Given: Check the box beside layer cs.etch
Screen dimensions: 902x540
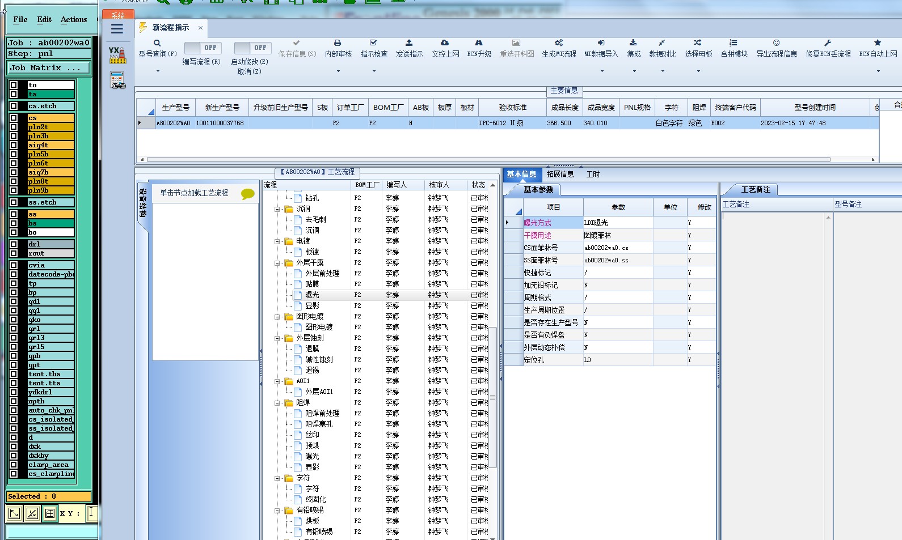Looking at the screenshot, I should point(14,106).
